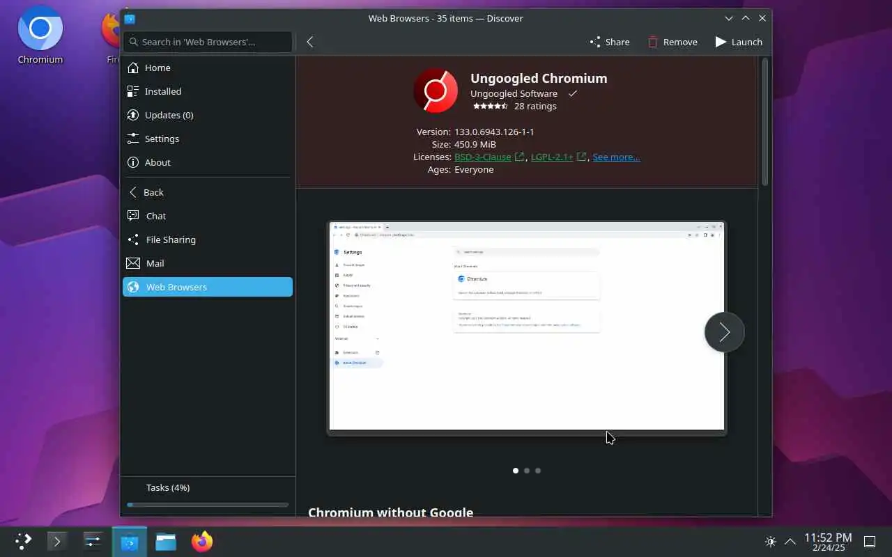
Task: Open the 28 ratings reviews
Action: 535,107
